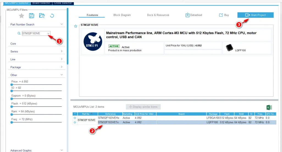Expand the Advanced Graphic section

point(62,150)
